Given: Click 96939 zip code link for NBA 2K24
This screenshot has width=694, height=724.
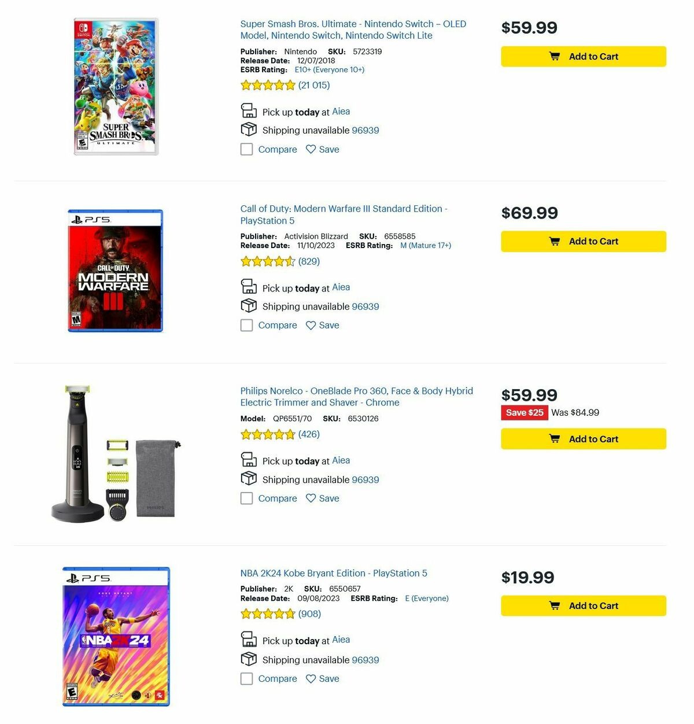Looking at the screenshot, I should tap(365, 659).
